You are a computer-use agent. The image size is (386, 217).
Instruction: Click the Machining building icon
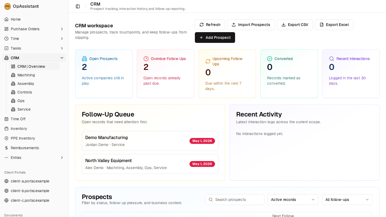click(x=13, y=75)
